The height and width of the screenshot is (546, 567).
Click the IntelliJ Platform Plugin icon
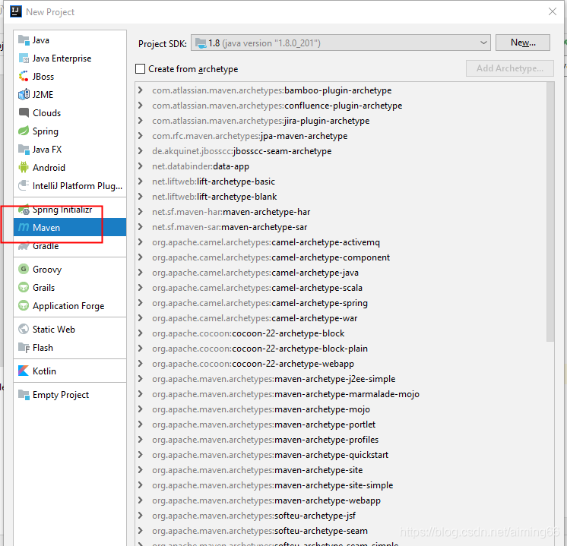pos(24,186)
